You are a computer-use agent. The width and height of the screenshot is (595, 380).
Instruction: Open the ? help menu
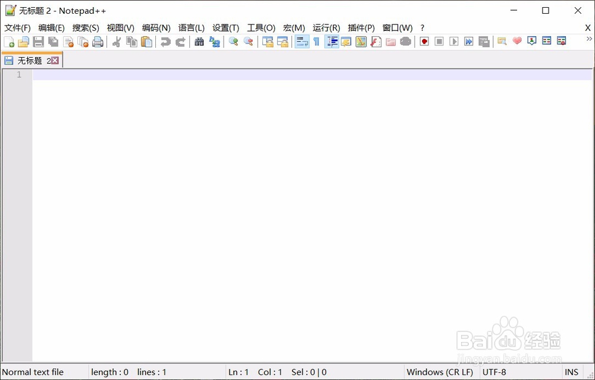click(x=422, y=28)
